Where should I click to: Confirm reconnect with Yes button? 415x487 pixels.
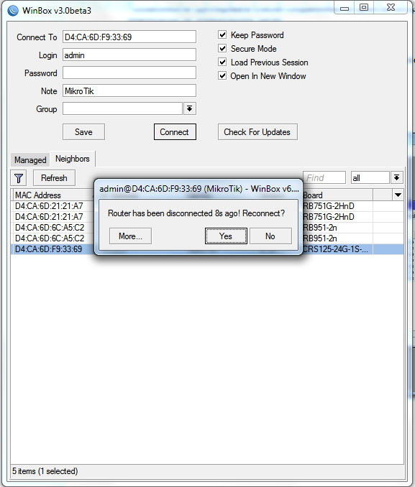point(226,236)
